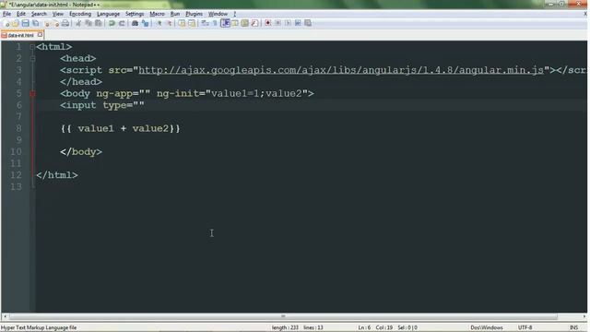Click line number 13 in the margin

point(16,186)
